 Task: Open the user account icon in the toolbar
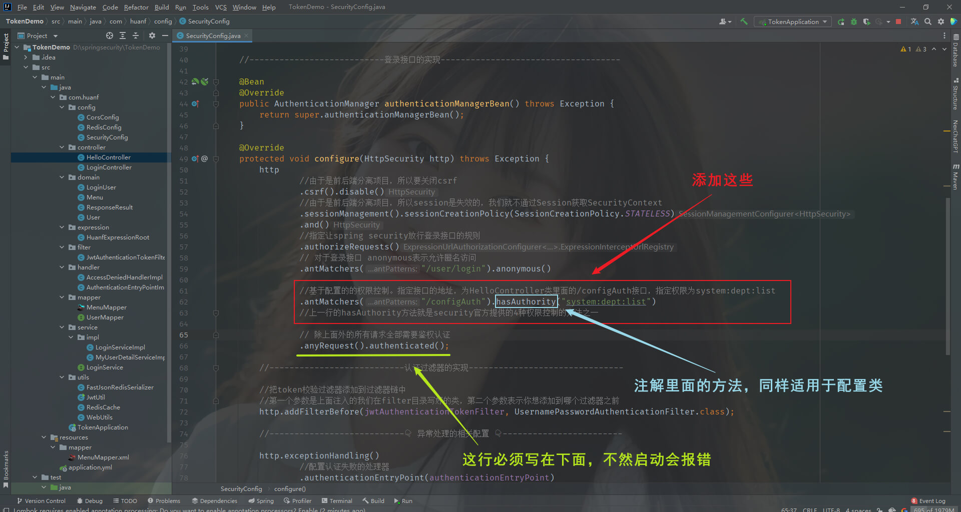(x=725, y=21)
